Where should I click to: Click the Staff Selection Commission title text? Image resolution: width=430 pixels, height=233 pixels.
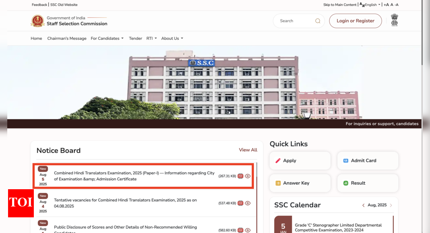coord(77,24)
